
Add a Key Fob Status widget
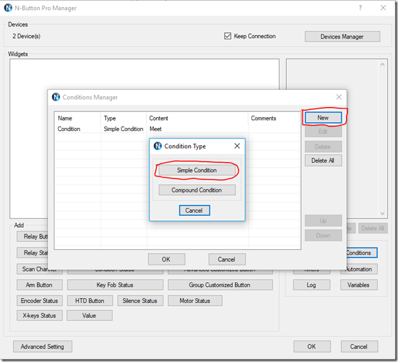[x=115, y=285]
